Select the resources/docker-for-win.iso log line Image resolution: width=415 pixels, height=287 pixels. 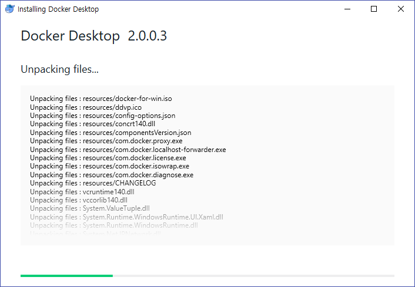[101, 99]
